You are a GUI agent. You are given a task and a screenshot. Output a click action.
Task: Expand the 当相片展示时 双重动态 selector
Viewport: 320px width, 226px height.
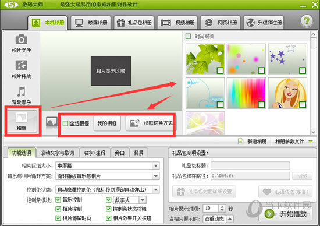click(x=230, y=219)
